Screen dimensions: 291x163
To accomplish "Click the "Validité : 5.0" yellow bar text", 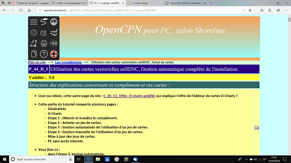I will click(x=41, y=78).
